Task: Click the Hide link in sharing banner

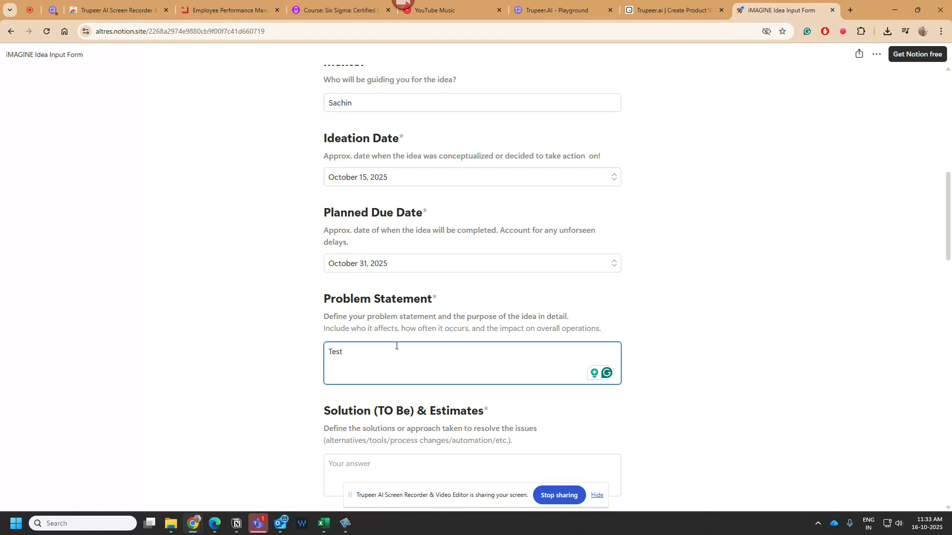Action: point(597,494)
